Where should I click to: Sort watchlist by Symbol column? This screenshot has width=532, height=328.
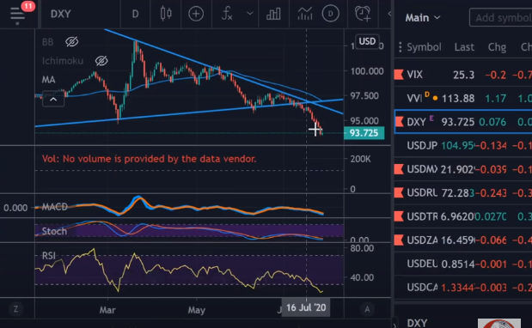pos(424,47)
